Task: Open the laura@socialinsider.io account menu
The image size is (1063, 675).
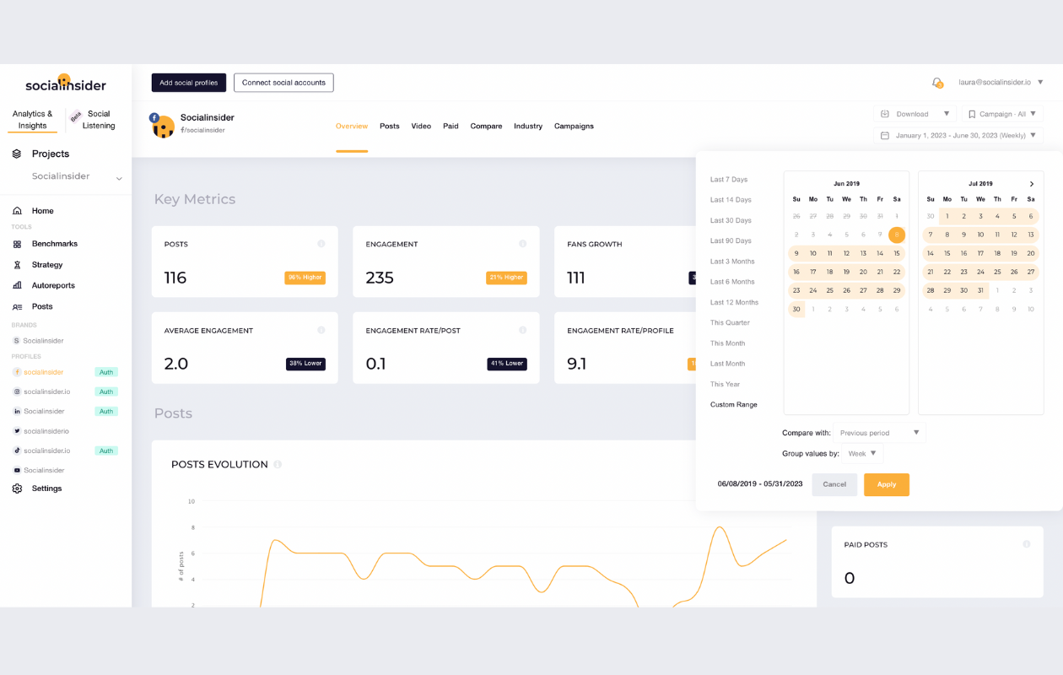Action: (1001, 83)
